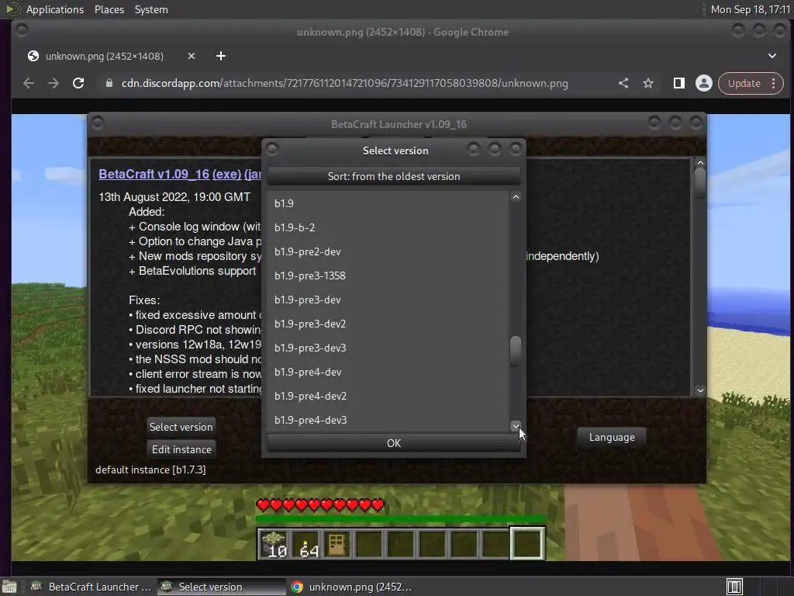Open the System menu
Viewport: 794px width, 596px height.
(x=151, y=9)
